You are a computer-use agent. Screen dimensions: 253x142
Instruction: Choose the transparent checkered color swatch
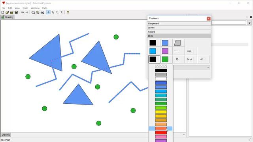click(x=161, y=66)
